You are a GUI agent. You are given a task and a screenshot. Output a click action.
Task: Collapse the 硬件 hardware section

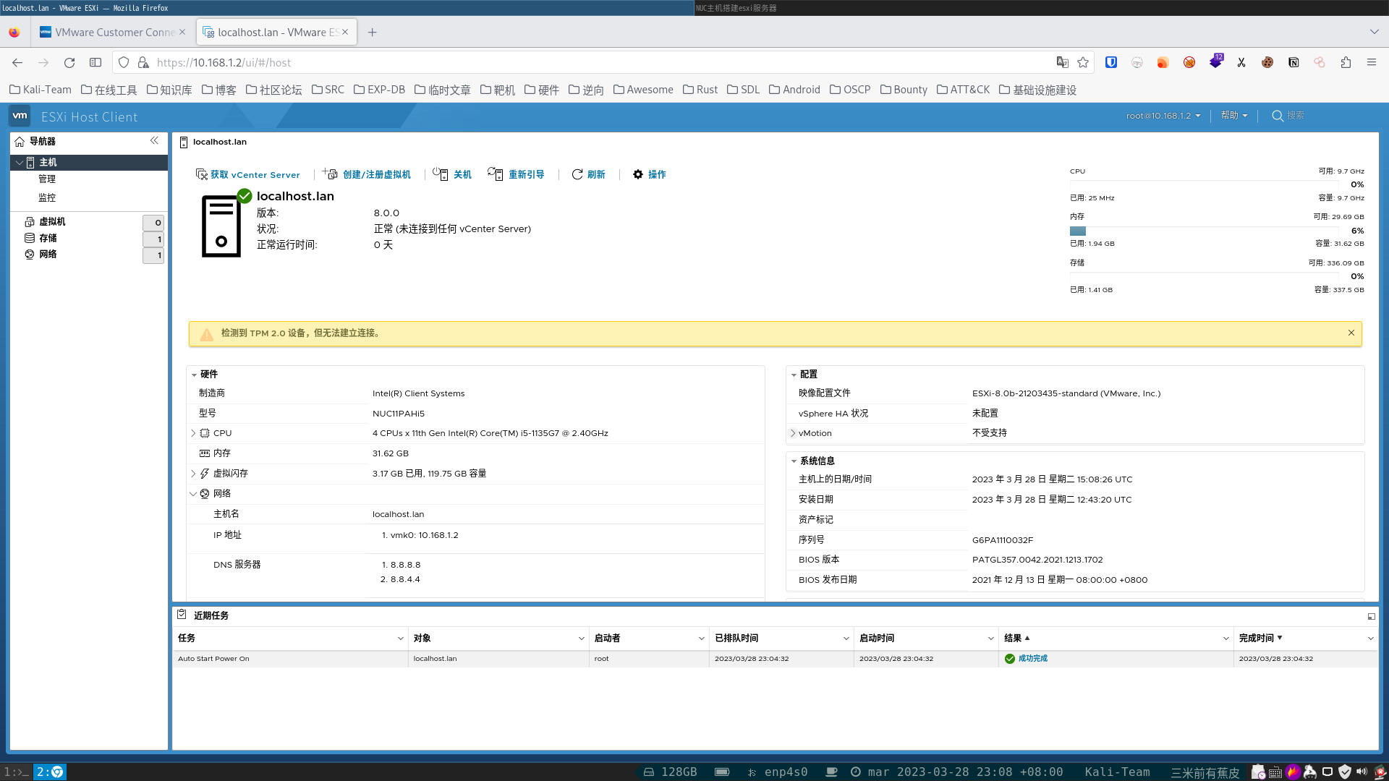click(x=194, y=375)
